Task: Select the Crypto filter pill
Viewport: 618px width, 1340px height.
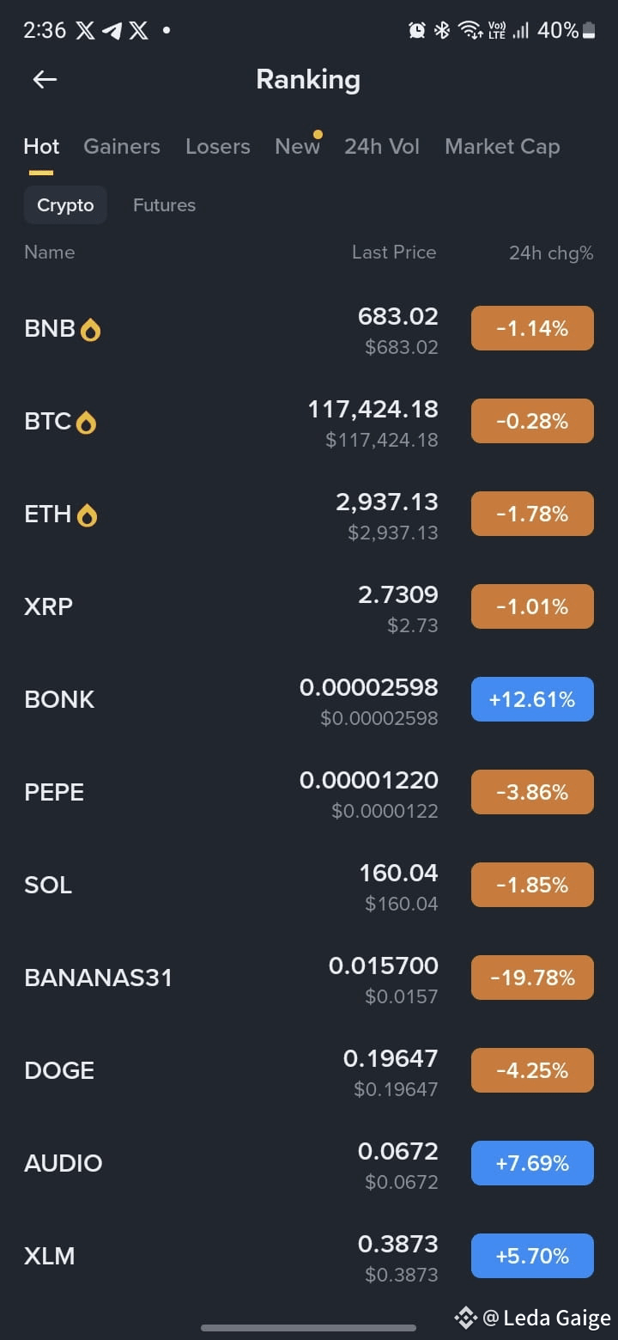Action: pyautogui.click(x=65, y=205)
